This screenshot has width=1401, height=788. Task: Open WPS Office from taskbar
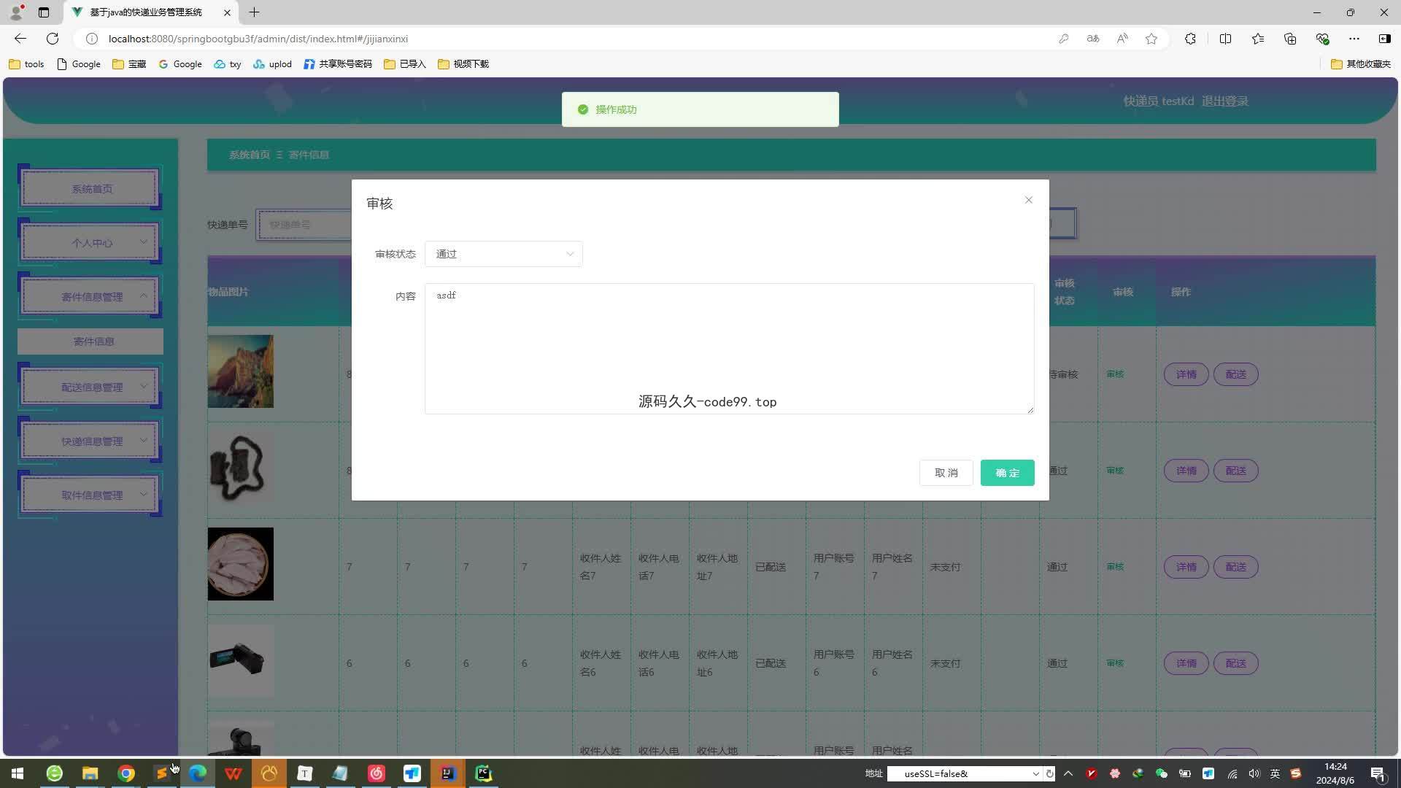[x=233, y=773]
